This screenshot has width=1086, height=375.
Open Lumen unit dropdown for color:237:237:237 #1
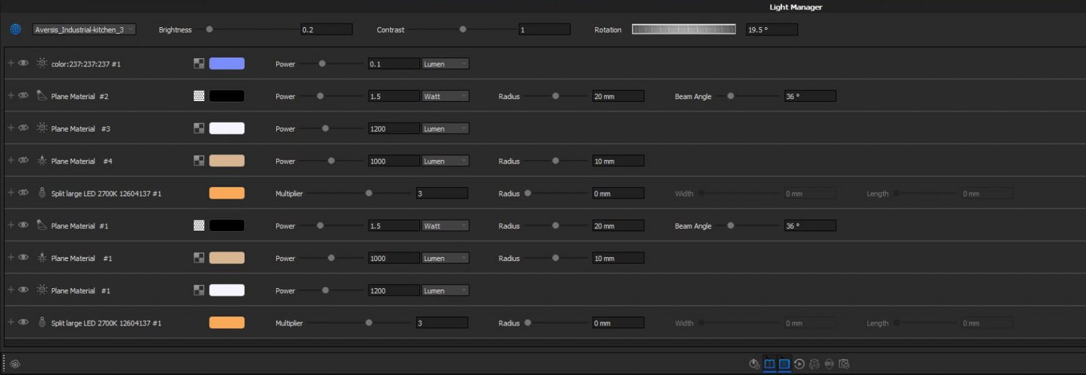point(445,64)
